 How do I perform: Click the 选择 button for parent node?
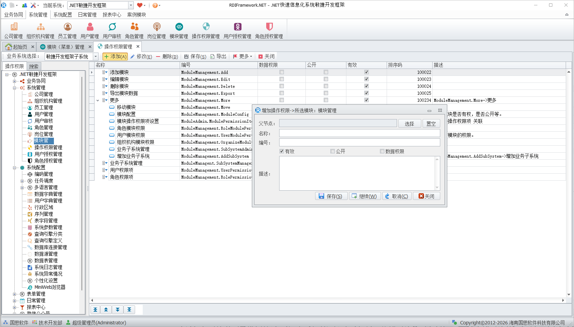point(409,124)
